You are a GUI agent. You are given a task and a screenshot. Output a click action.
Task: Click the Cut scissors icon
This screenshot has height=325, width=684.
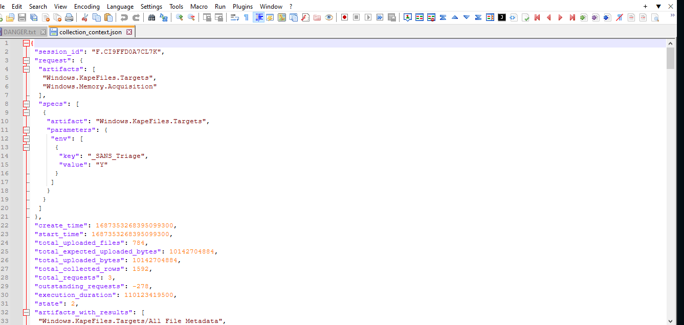click(x=85, y=17)
